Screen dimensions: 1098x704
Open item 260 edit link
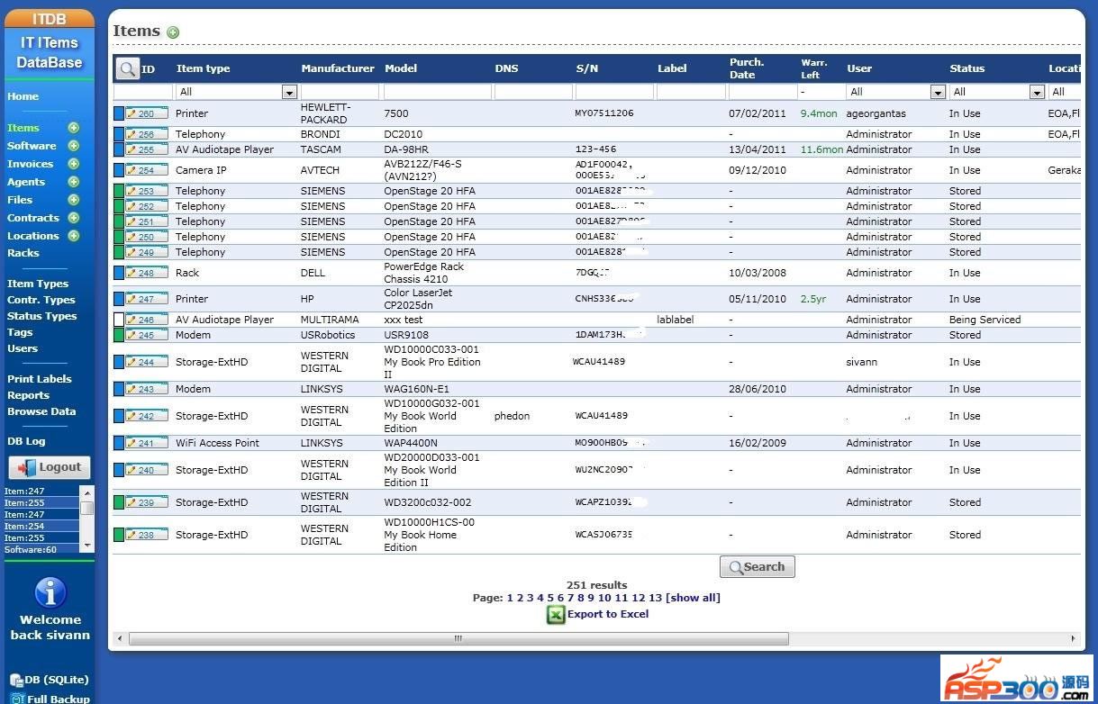pyautogui.click(x=146, y=114)
